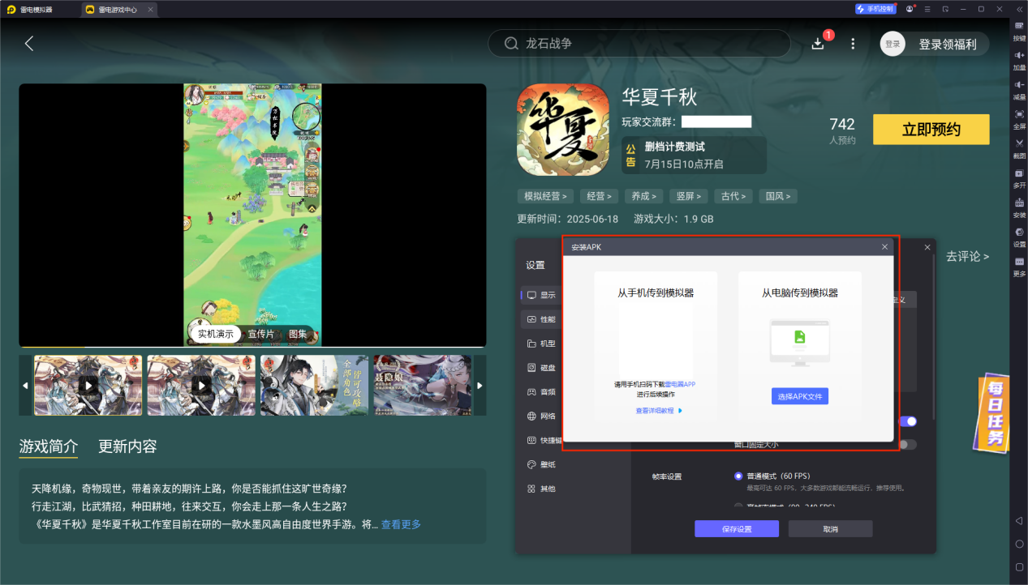The width and height of the screenshot is (1028, 585).
Task: Open 机型 device model settings category
Action: point(540,344)
